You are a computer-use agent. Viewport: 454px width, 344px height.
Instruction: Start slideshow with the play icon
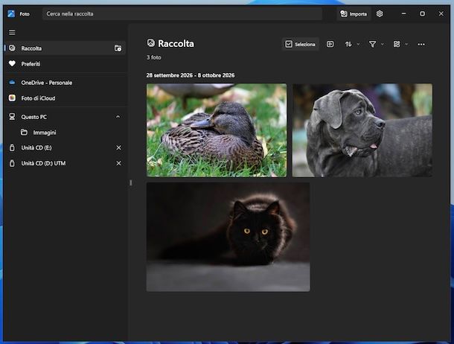point(330,44)
